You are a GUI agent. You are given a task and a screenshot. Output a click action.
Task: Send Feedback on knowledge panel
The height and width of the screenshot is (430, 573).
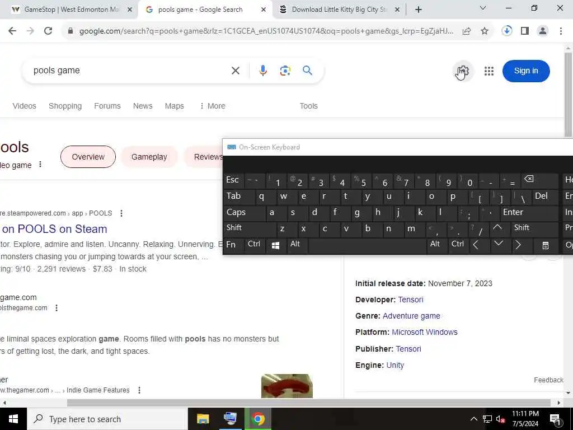click(548, 380)
